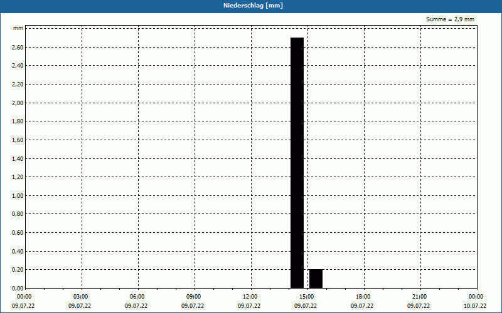
Task: Click the y-axis value 2,00
Action: click(18, 103)
